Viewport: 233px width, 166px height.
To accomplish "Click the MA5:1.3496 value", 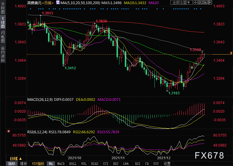I will (x=111, y=3).
